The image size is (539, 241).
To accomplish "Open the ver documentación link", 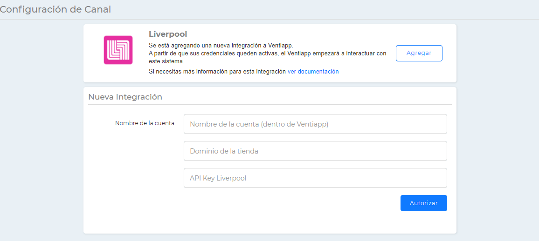I will tap(313, 71).
